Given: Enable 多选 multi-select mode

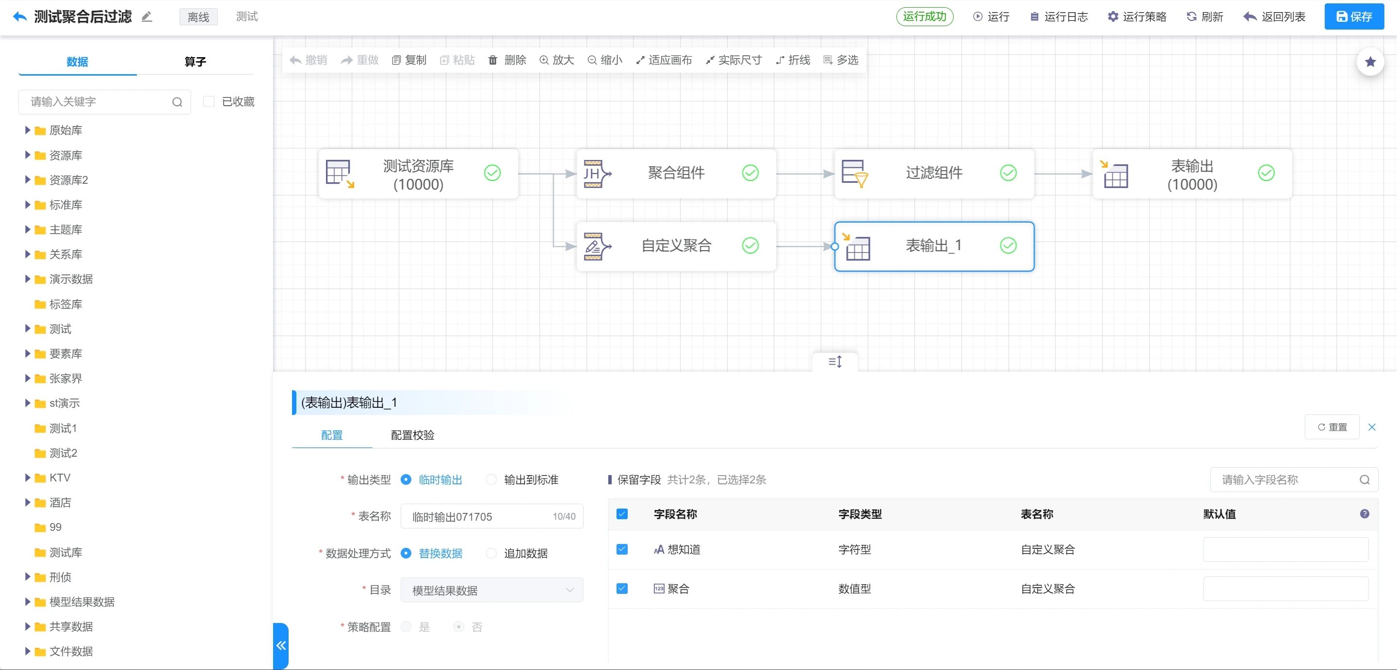Looking at the screenshot, I should click(841, 60).
